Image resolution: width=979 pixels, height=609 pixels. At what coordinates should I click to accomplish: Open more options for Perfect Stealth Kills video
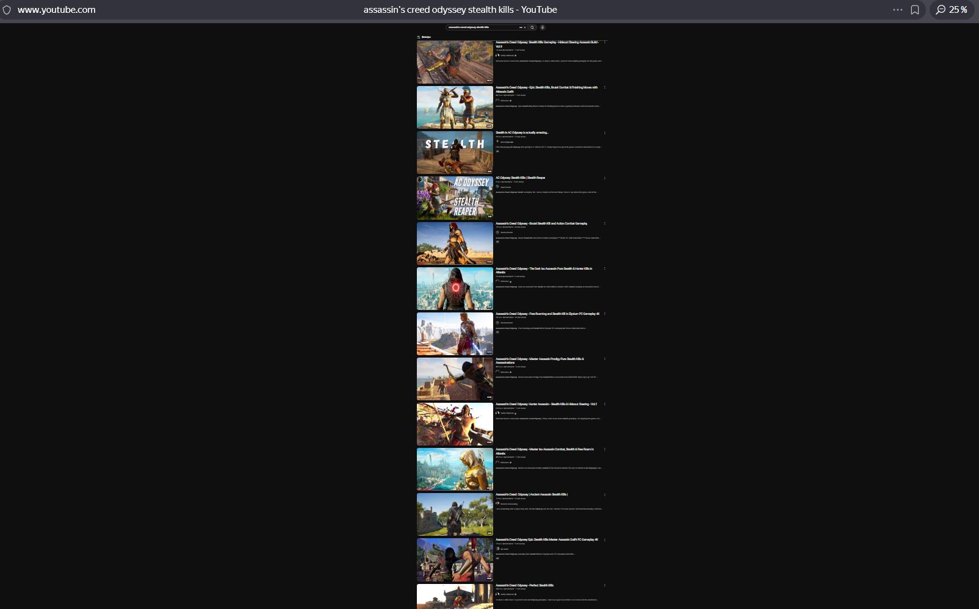tap(605, 585)
